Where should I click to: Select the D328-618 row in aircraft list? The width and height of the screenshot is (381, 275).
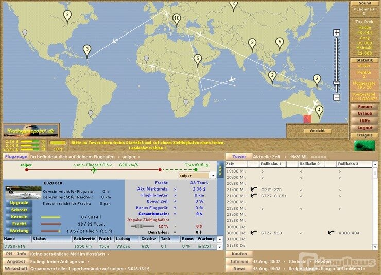[x=110, y=246]
